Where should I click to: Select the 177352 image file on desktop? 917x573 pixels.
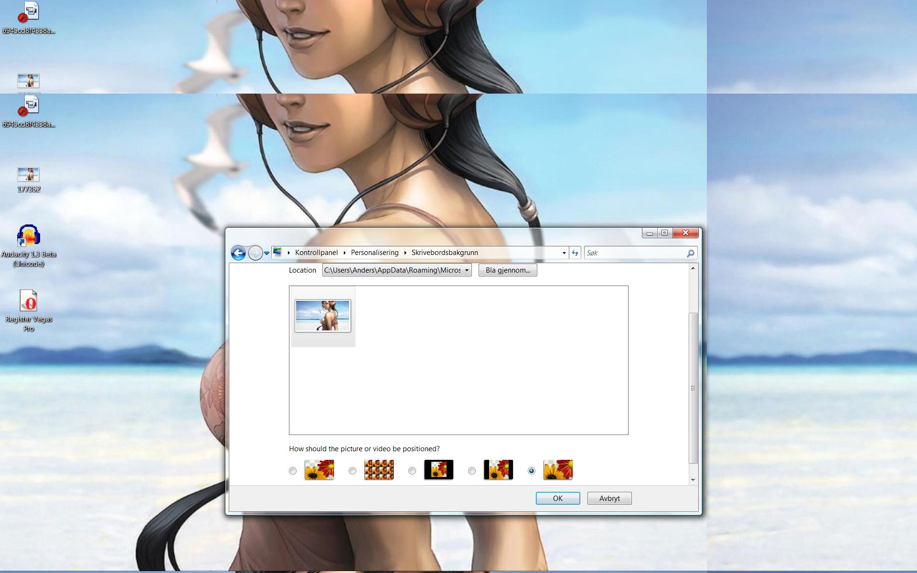(28, 175)
